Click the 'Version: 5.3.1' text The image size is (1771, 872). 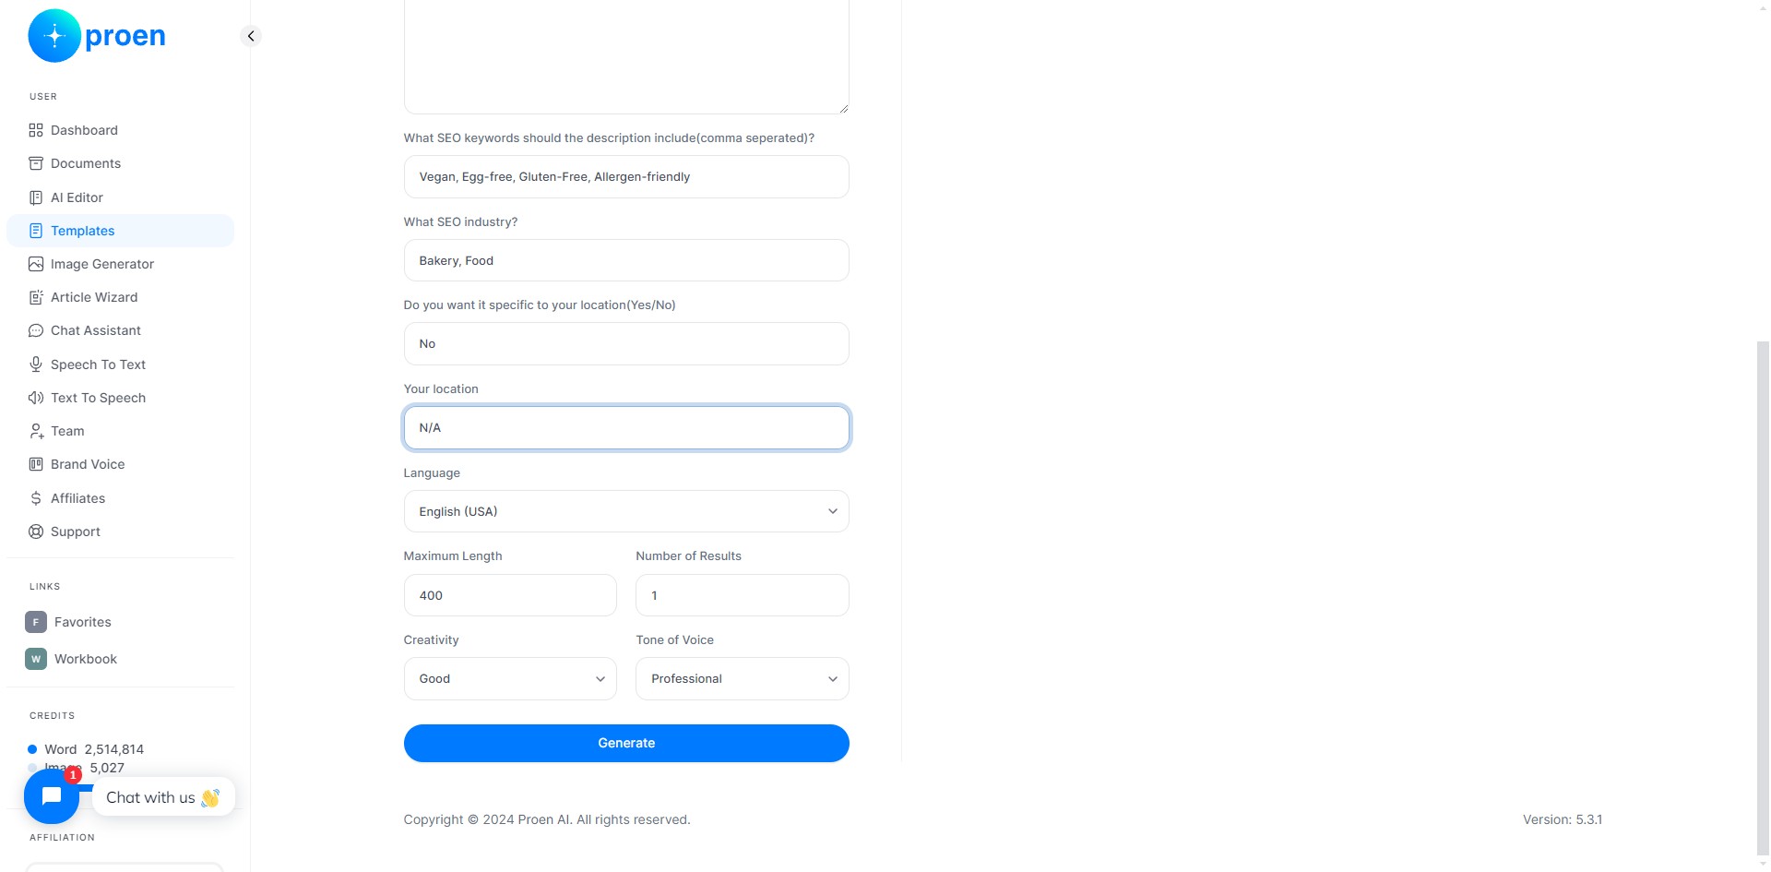[x=1563, y=819]
